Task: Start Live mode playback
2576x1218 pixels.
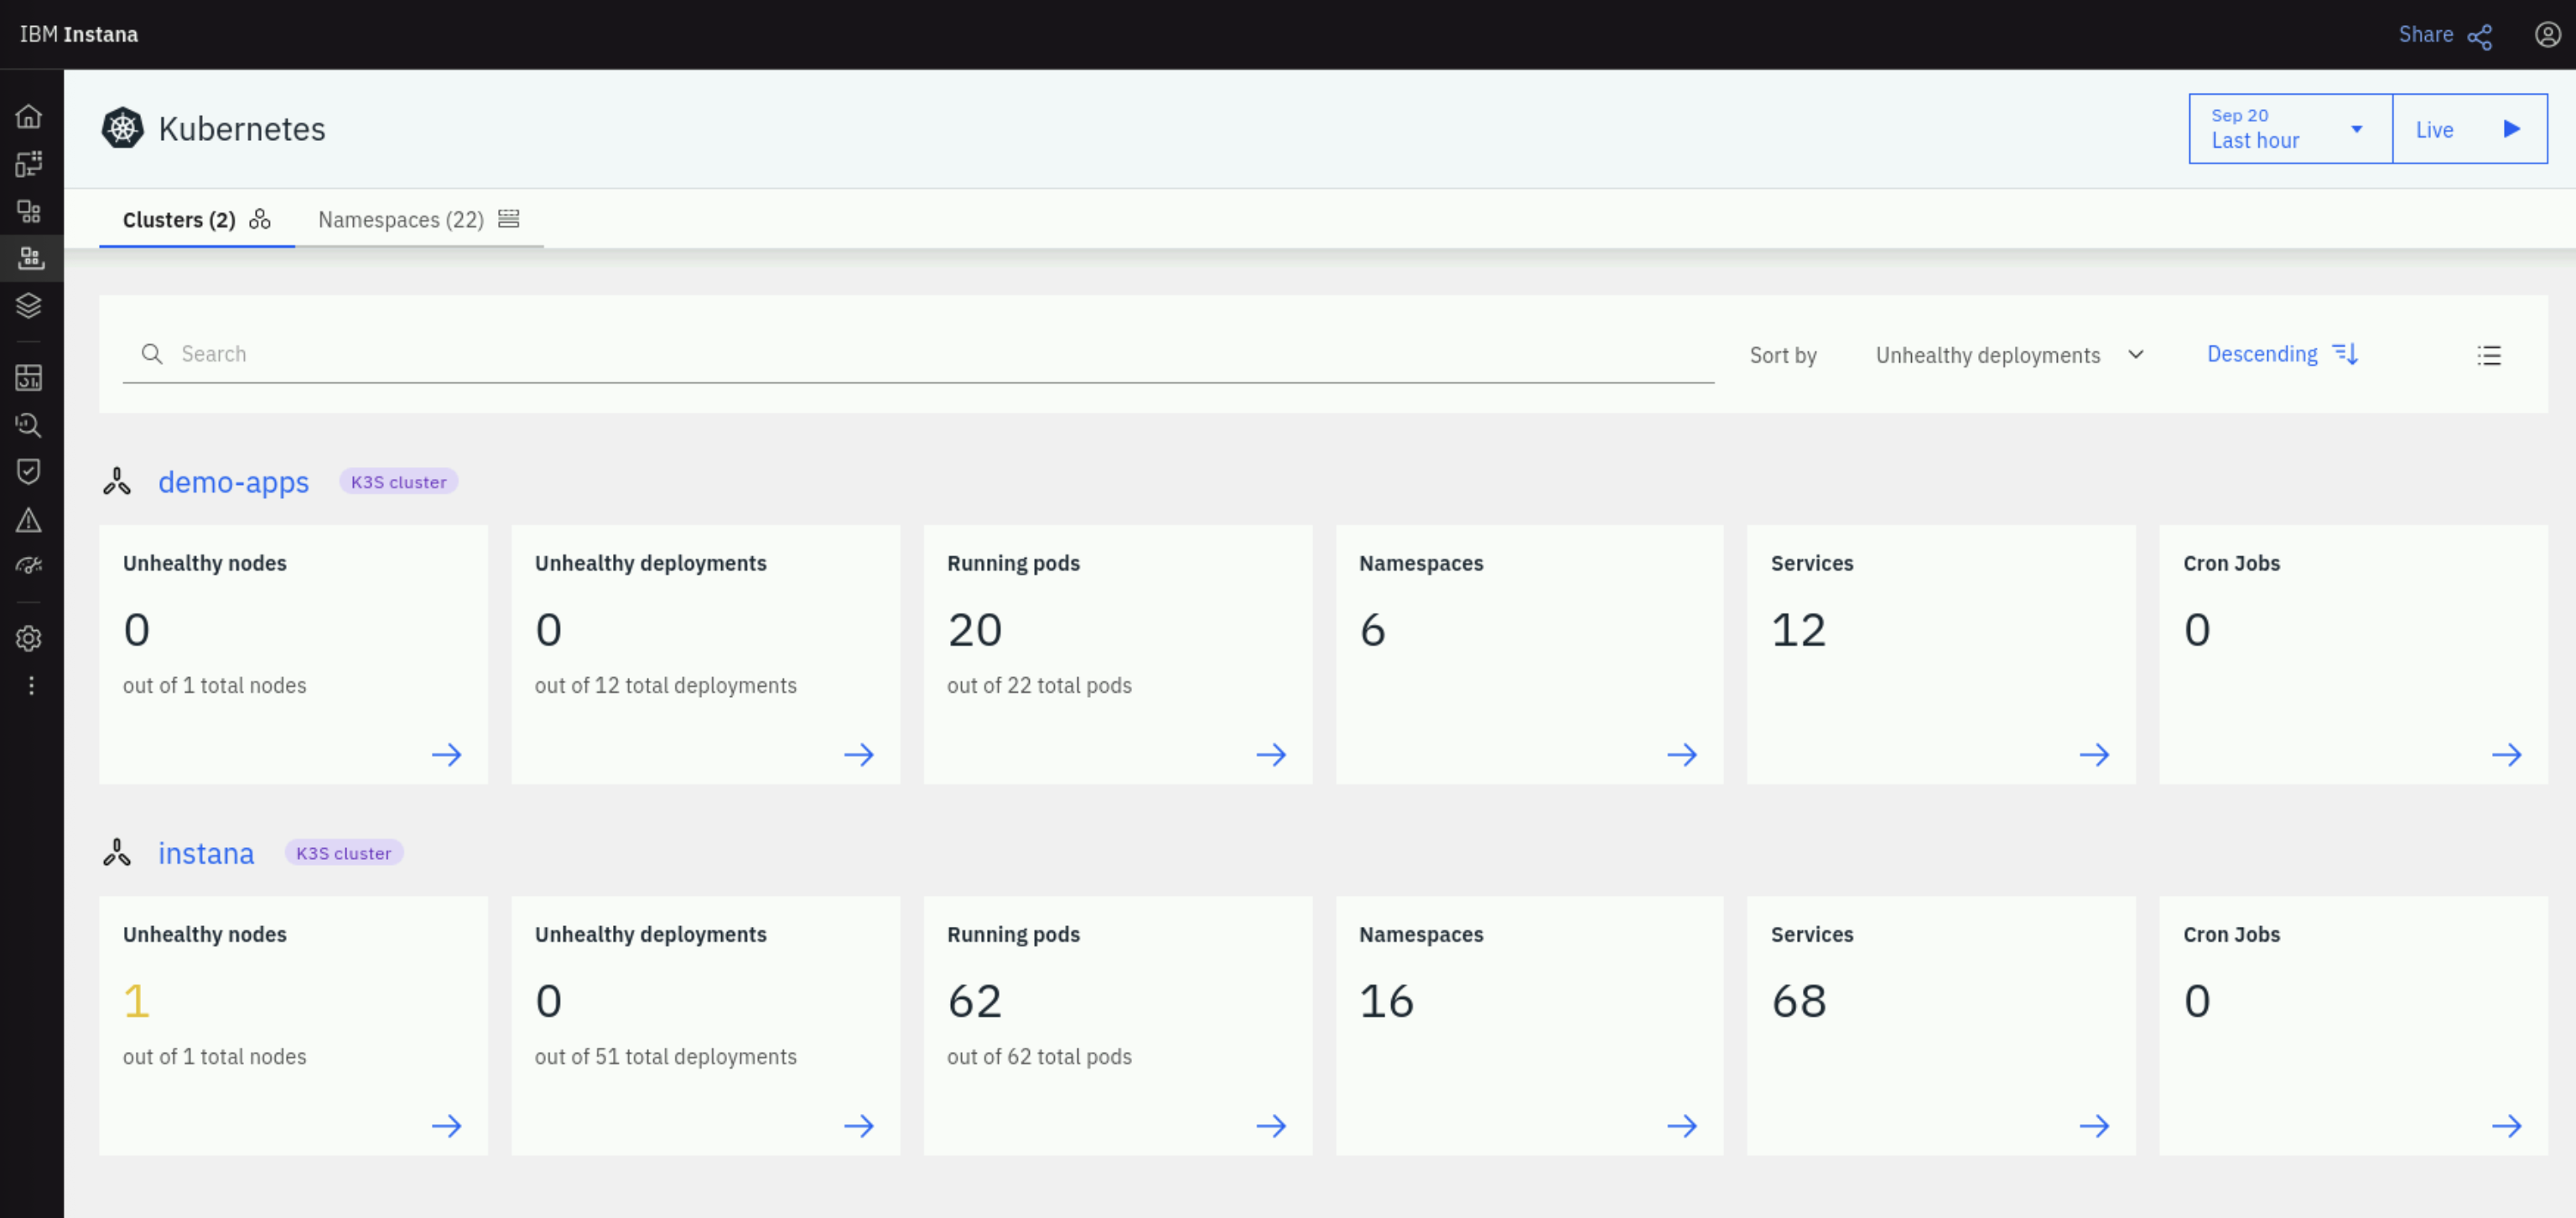Action: pos(2469,129)
